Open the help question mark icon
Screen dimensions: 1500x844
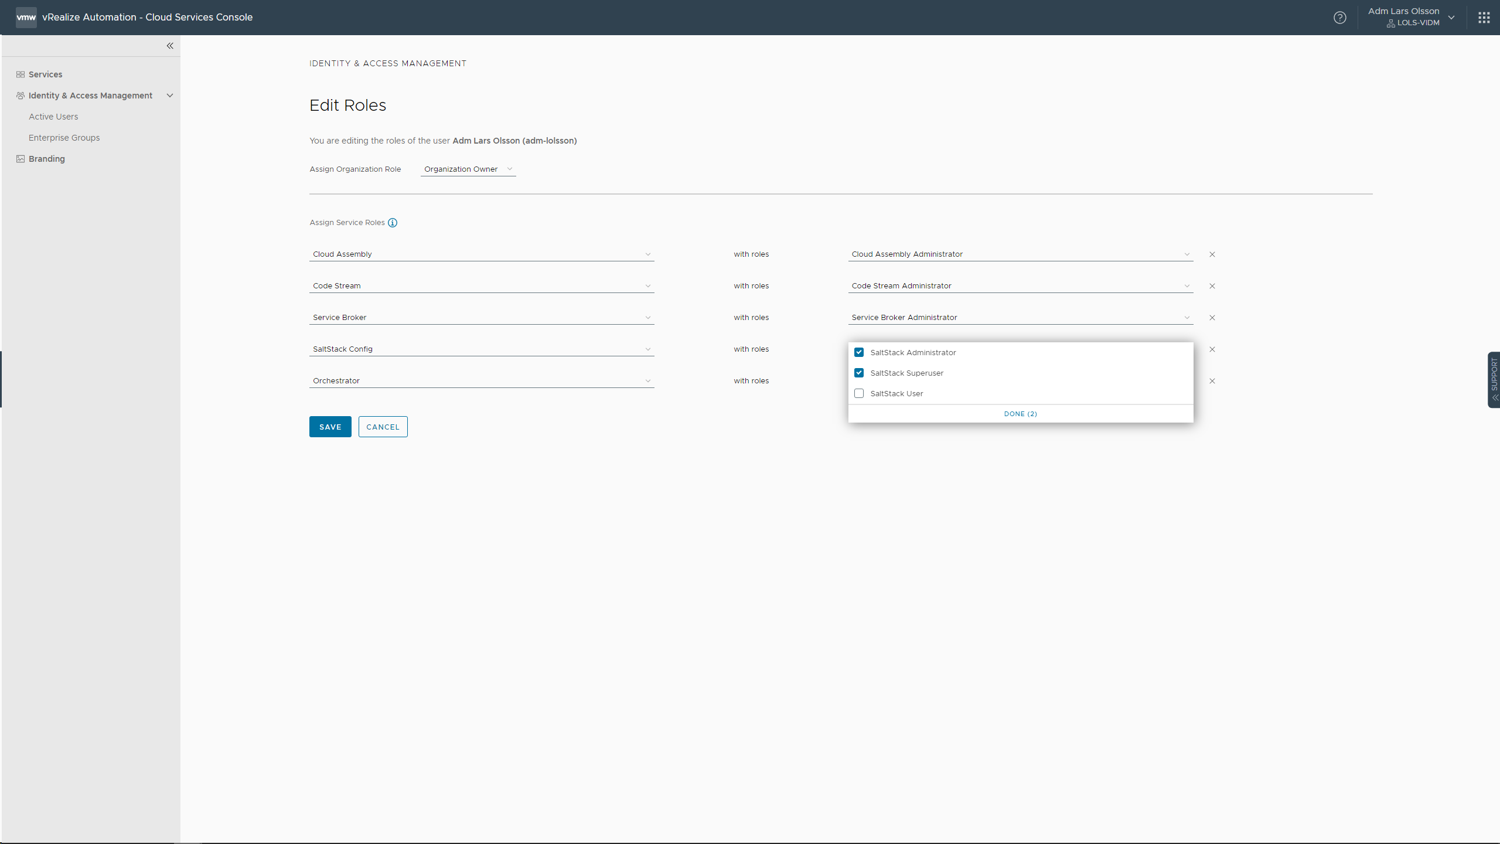pyautogui.click(x=1339, y=18)
